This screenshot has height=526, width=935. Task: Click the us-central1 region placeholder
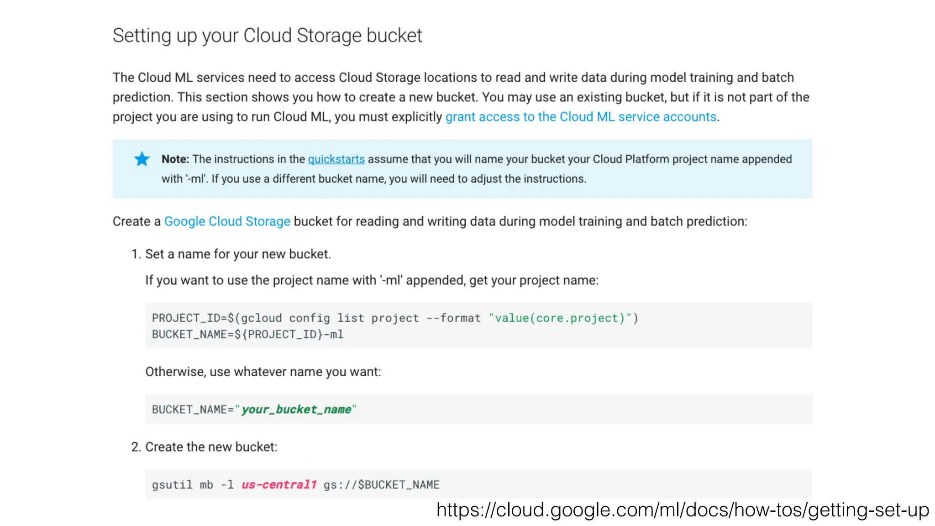[x=278, y=484]
